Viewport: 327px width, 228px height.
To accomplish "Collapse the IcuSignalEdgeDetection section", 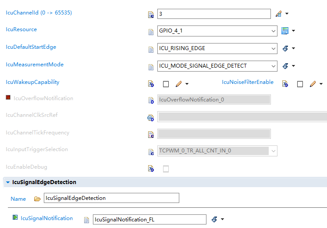I will tap(8, 182).
